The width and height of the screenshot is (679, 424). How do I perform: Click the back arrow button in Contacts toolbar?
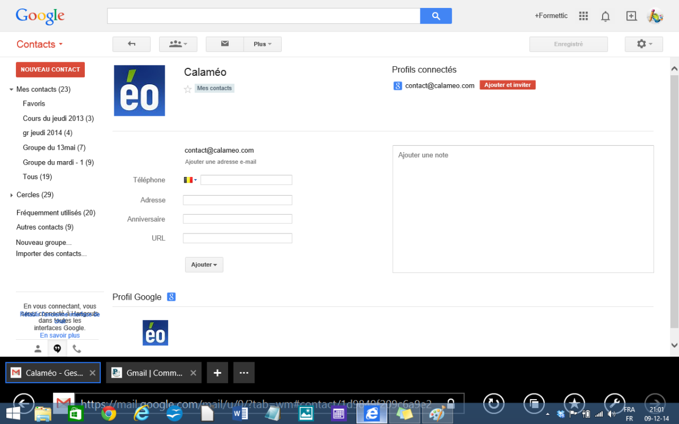tap(132, 44)
